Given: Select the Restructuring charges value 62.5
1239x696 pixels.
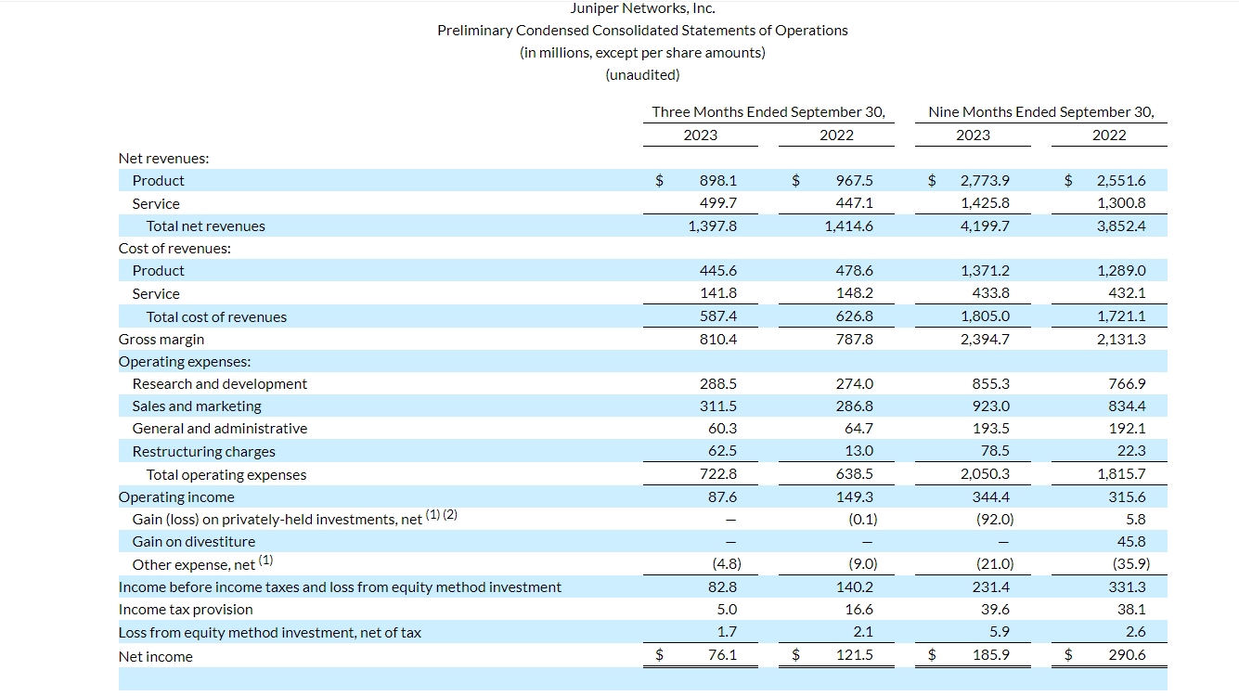Looking at the screenshot, I should (x=721, y=451).
